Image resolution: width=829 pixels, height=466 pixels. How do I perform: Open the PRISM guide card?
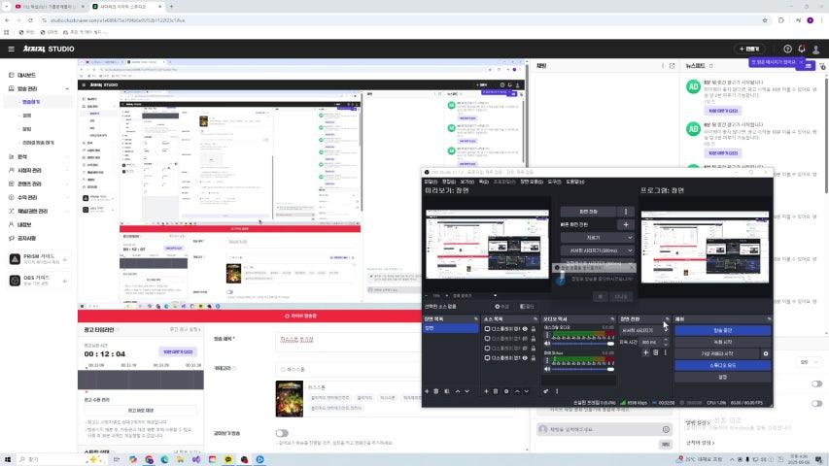[x=39, y=259]
